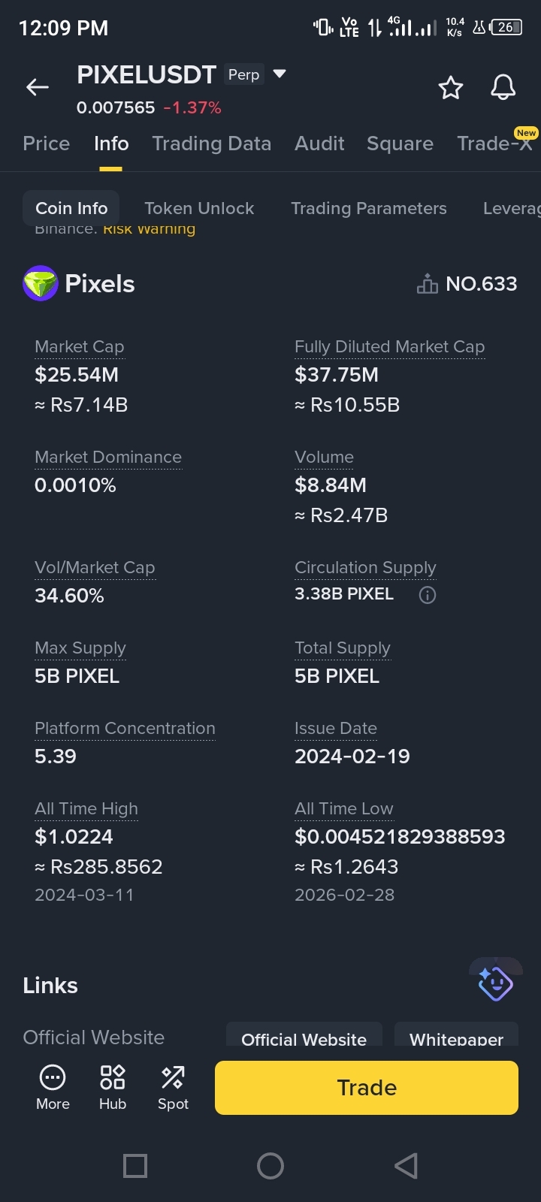
Task: Open the NO.633 ranking icon
Action: tap(428, 284)
